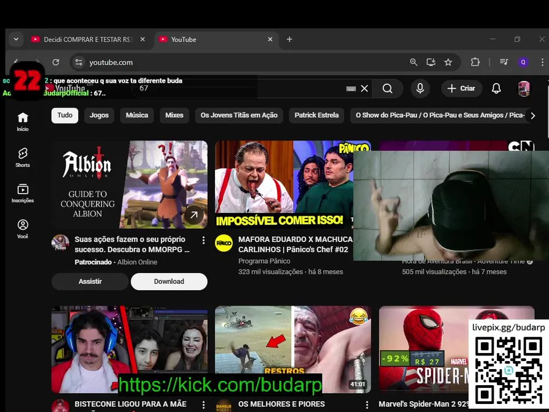Image resolution: width=549 pixels, height=412 pixels.
Task: Open 'OS MELHORES E PIORES' video title
Action: tap(281, 404)
